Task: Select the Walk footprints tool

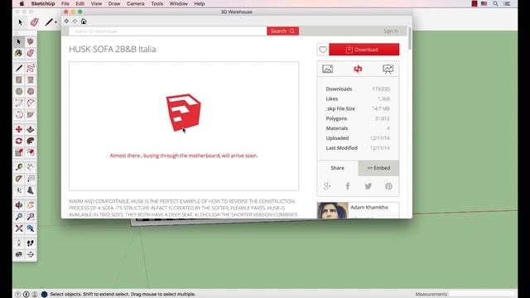Action: pyautogui.click(x=31, y=243)
